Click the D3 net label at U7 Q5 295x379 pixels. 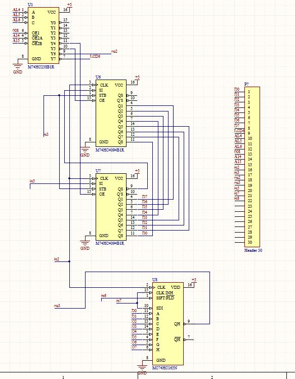(145, 217)
